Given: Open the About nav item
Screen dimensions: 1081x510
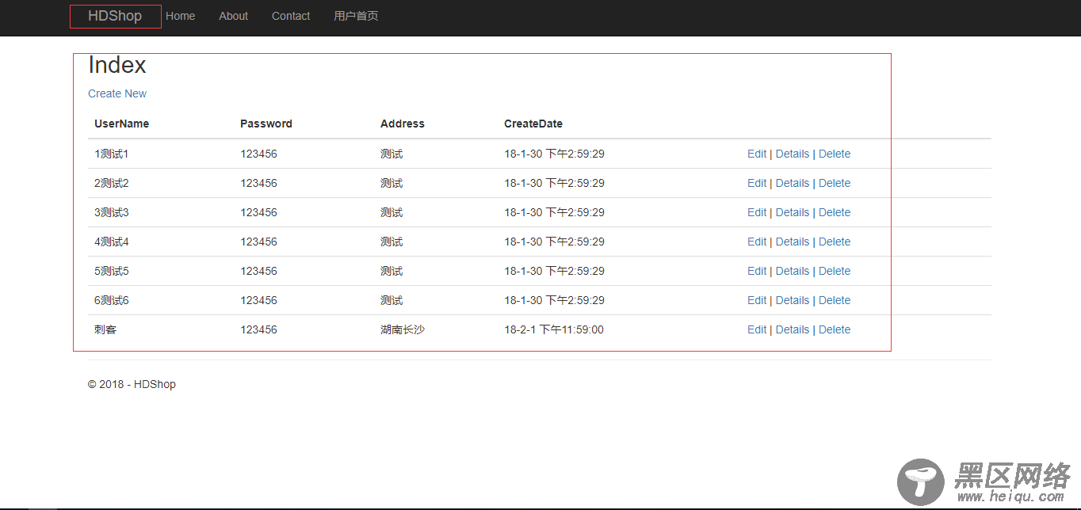Looking at the screenshot, I should click(x=233, y=16).
